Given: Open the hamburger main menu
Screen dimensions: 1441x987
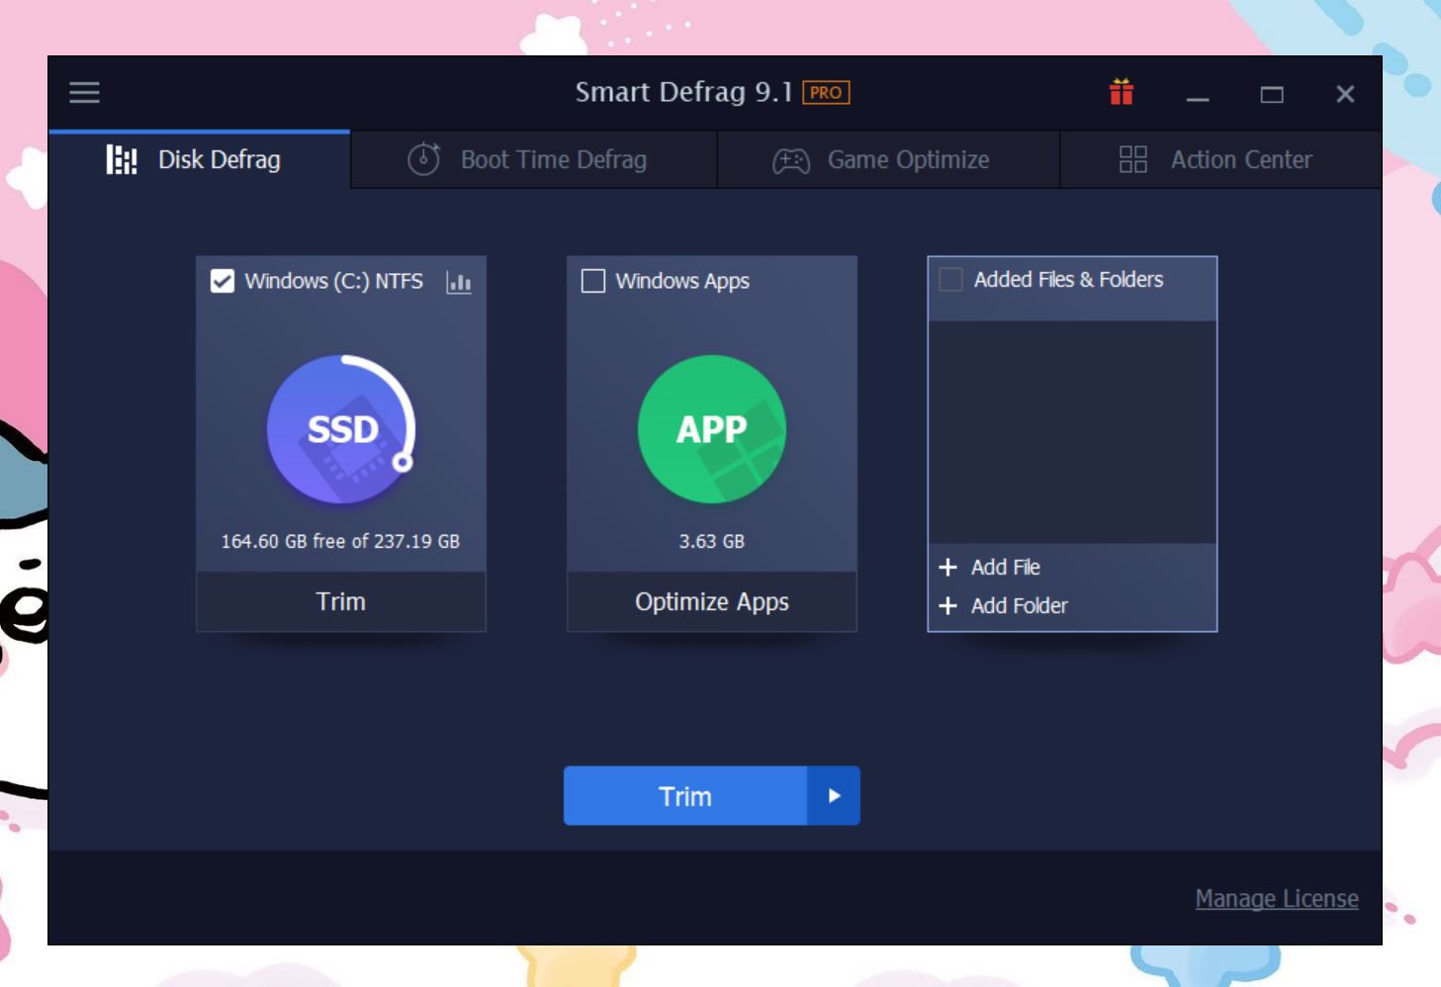Looking at the screenshot, I should coord(84,93).
